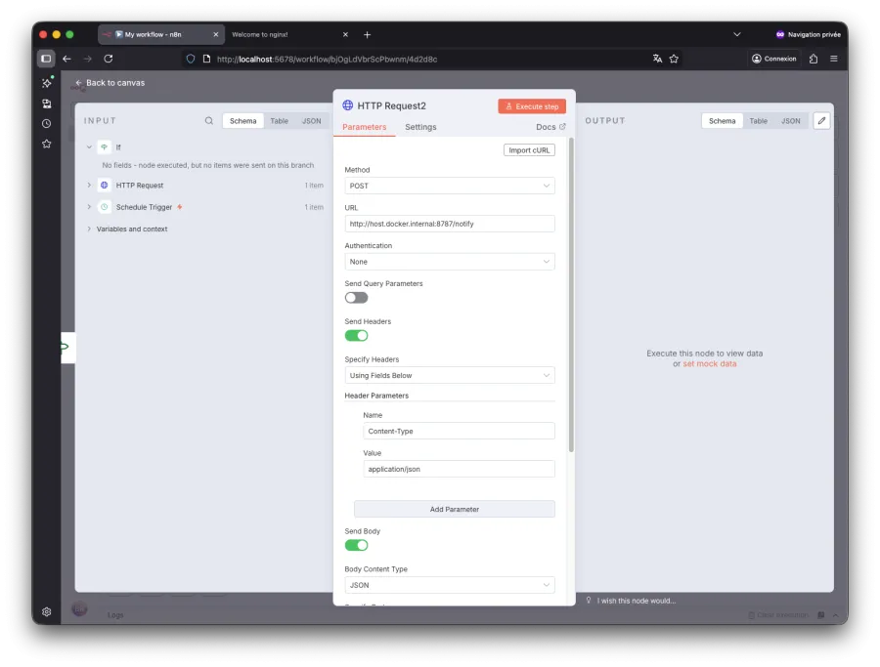
Task: Click the translate page icon in address bar
Action: click(657, 59)
